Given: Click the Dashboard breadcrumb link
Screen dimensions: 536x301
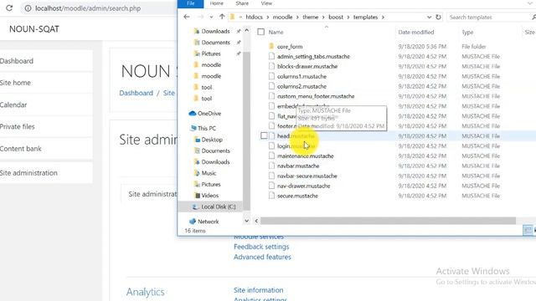Looking at the screenshot, I should click(x=136, y=93).
